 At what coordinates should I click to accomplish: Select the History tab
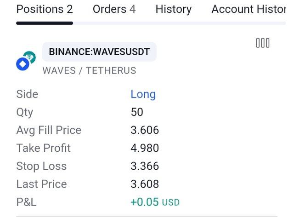pos(173,9)
